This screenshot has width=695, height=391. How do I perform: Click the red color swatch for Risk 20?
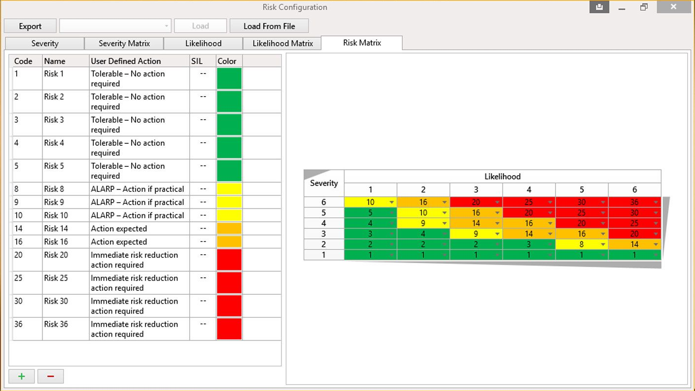(x=229, y=260)
